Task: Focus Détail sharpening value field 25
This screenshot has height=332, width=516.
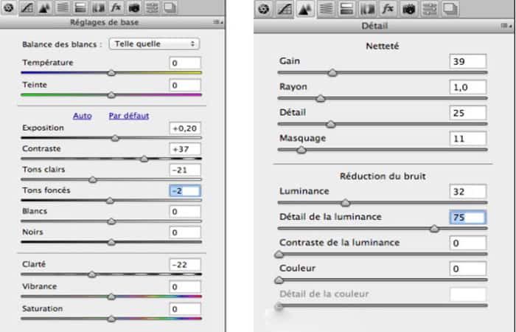Action: (467, 113)
